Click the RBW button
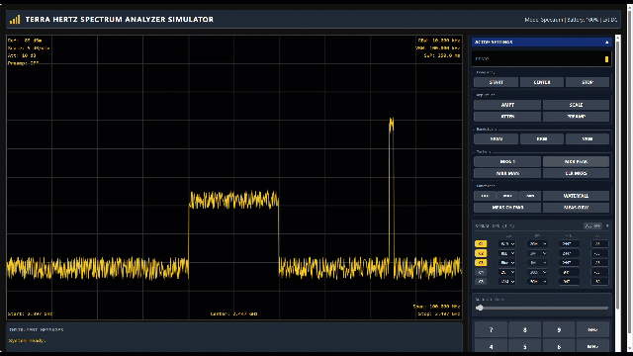The image size is (633, 356). (542, 139)
